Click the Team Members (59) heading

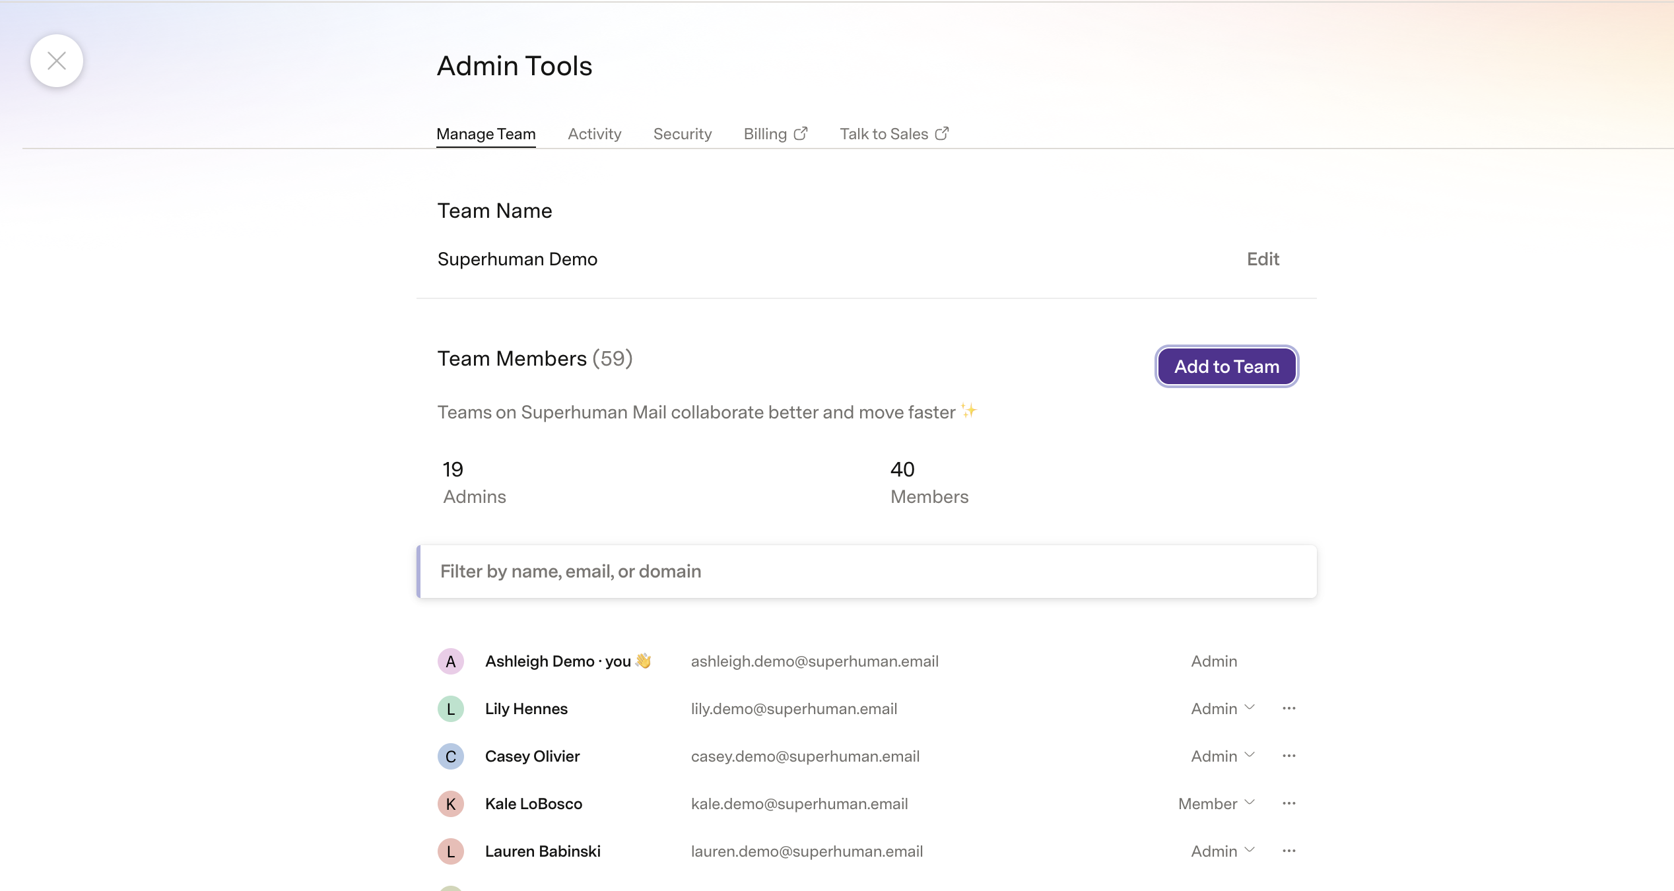point(535,358)
